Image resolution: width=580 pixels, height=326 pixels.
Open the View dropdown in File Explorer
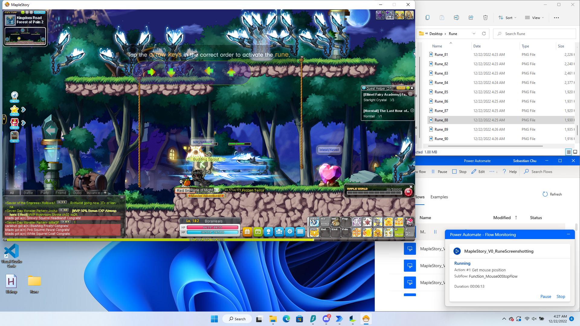pos(534,18)
